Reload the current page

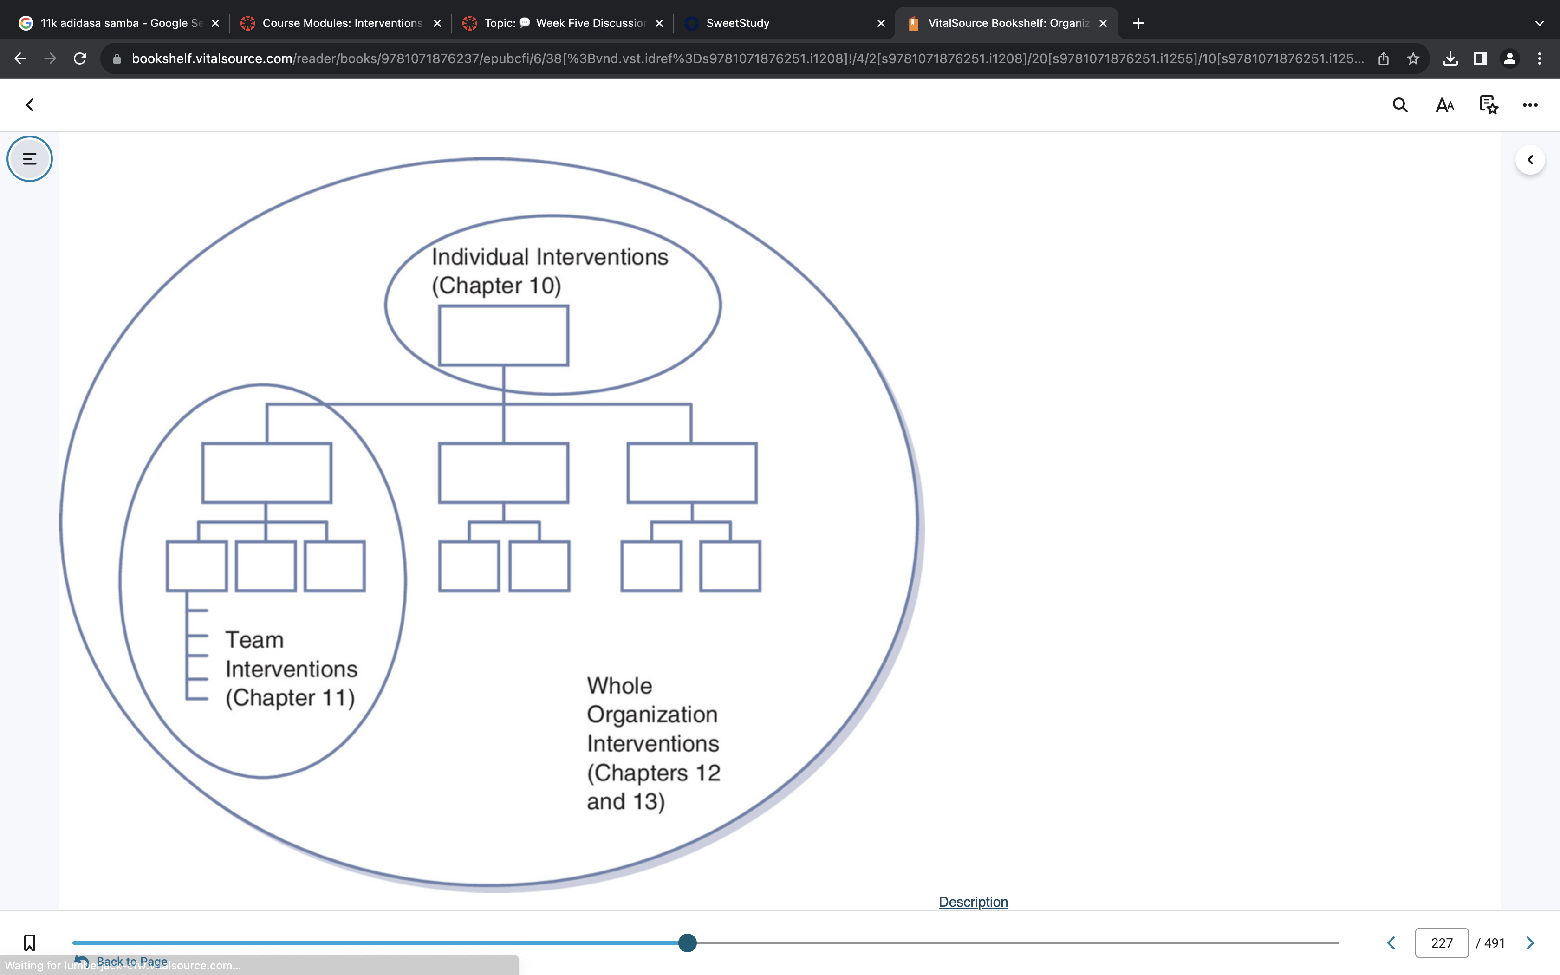pyautogui.click(x=80, y=58)
